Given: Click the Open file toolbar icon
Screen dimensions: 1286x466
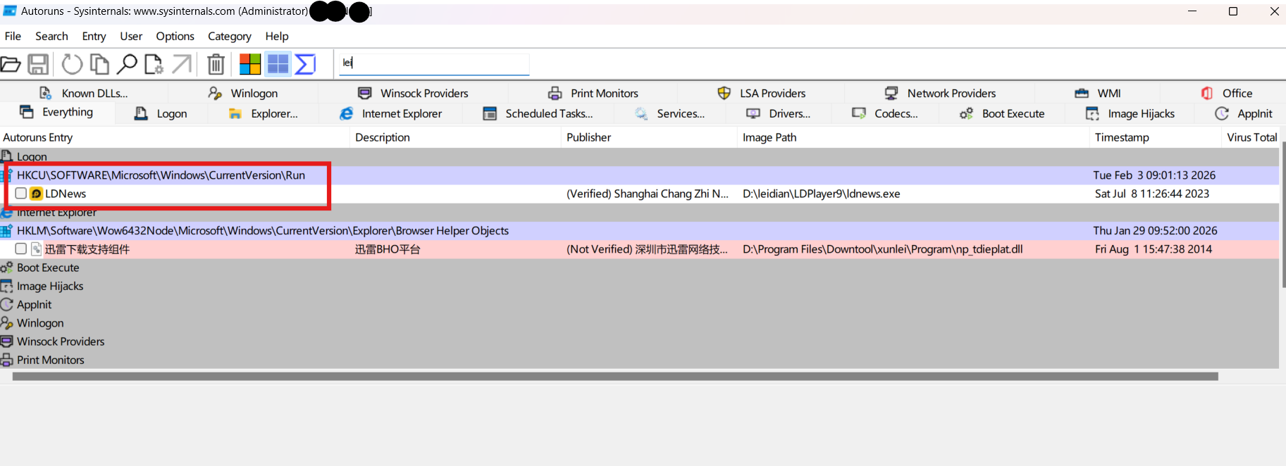Looking at the screenshot, I should (x=11, y=65).
